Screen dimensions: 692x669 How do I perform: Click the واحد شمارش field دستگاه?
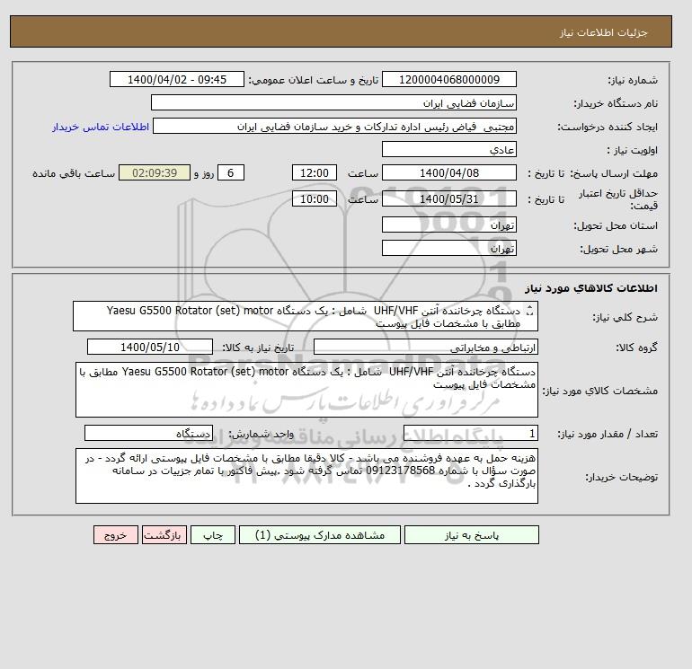coord(148,434)
